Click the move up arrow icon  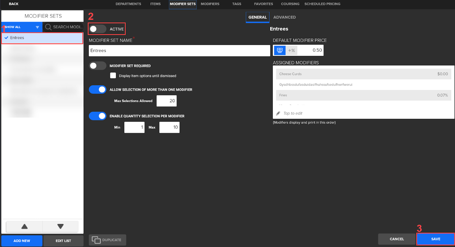[x=24, y=226]
